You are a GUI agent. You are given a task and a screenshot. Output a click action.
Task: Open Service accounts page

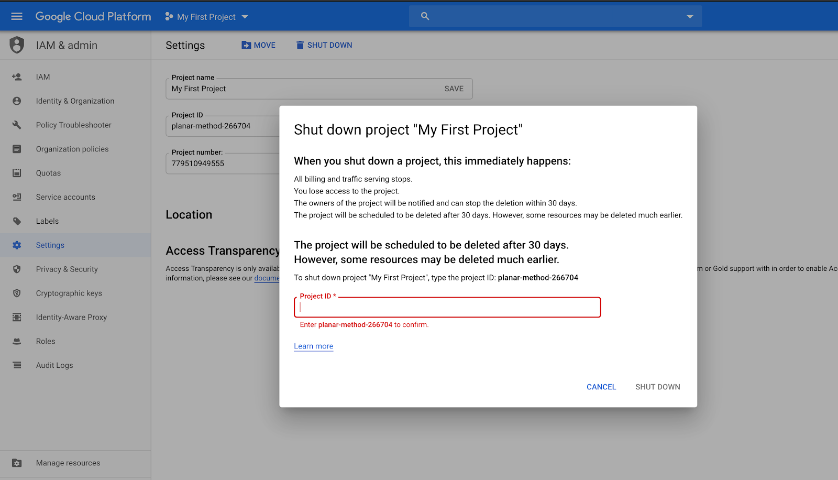tap(75, 197)
